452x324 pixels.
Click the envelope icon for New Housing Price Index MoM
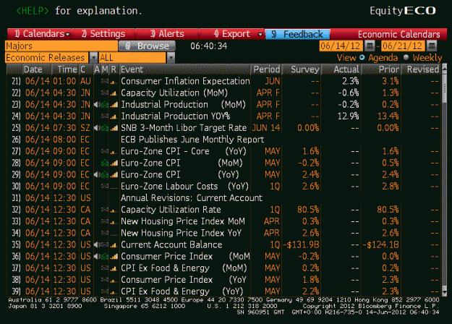click(x=105, y=221)
